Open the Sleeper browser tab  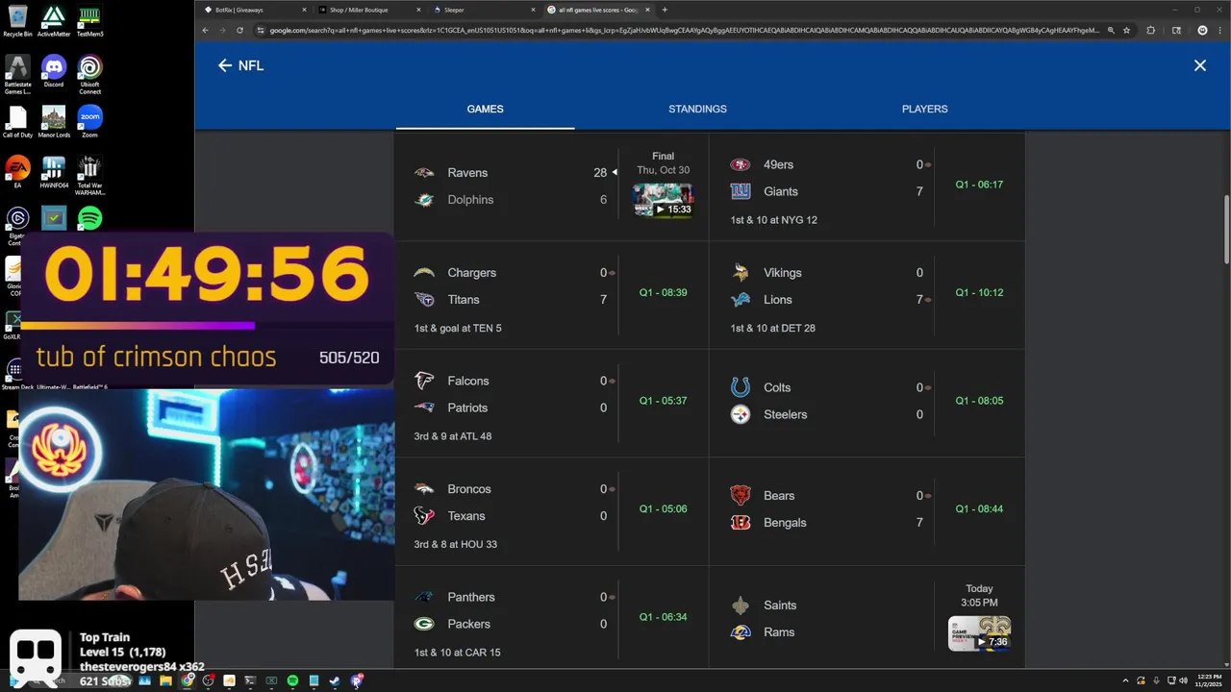click(x=483, y=10)
